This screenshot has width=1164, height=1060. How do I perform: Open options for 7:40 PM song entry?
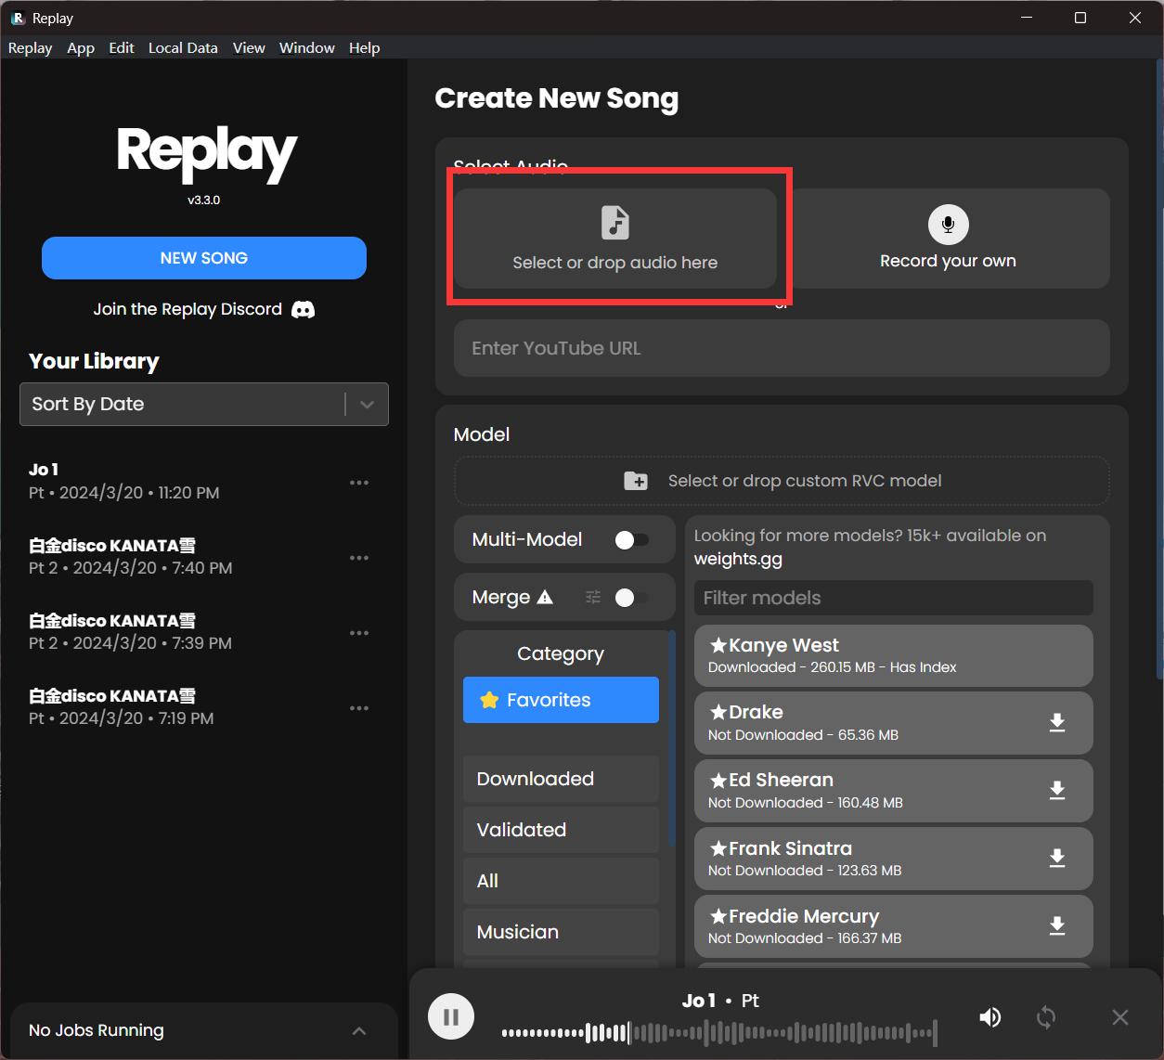point(359,558)
